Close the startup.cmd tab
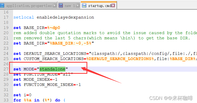This screenshot has height=103, width=197. [113, 5]
